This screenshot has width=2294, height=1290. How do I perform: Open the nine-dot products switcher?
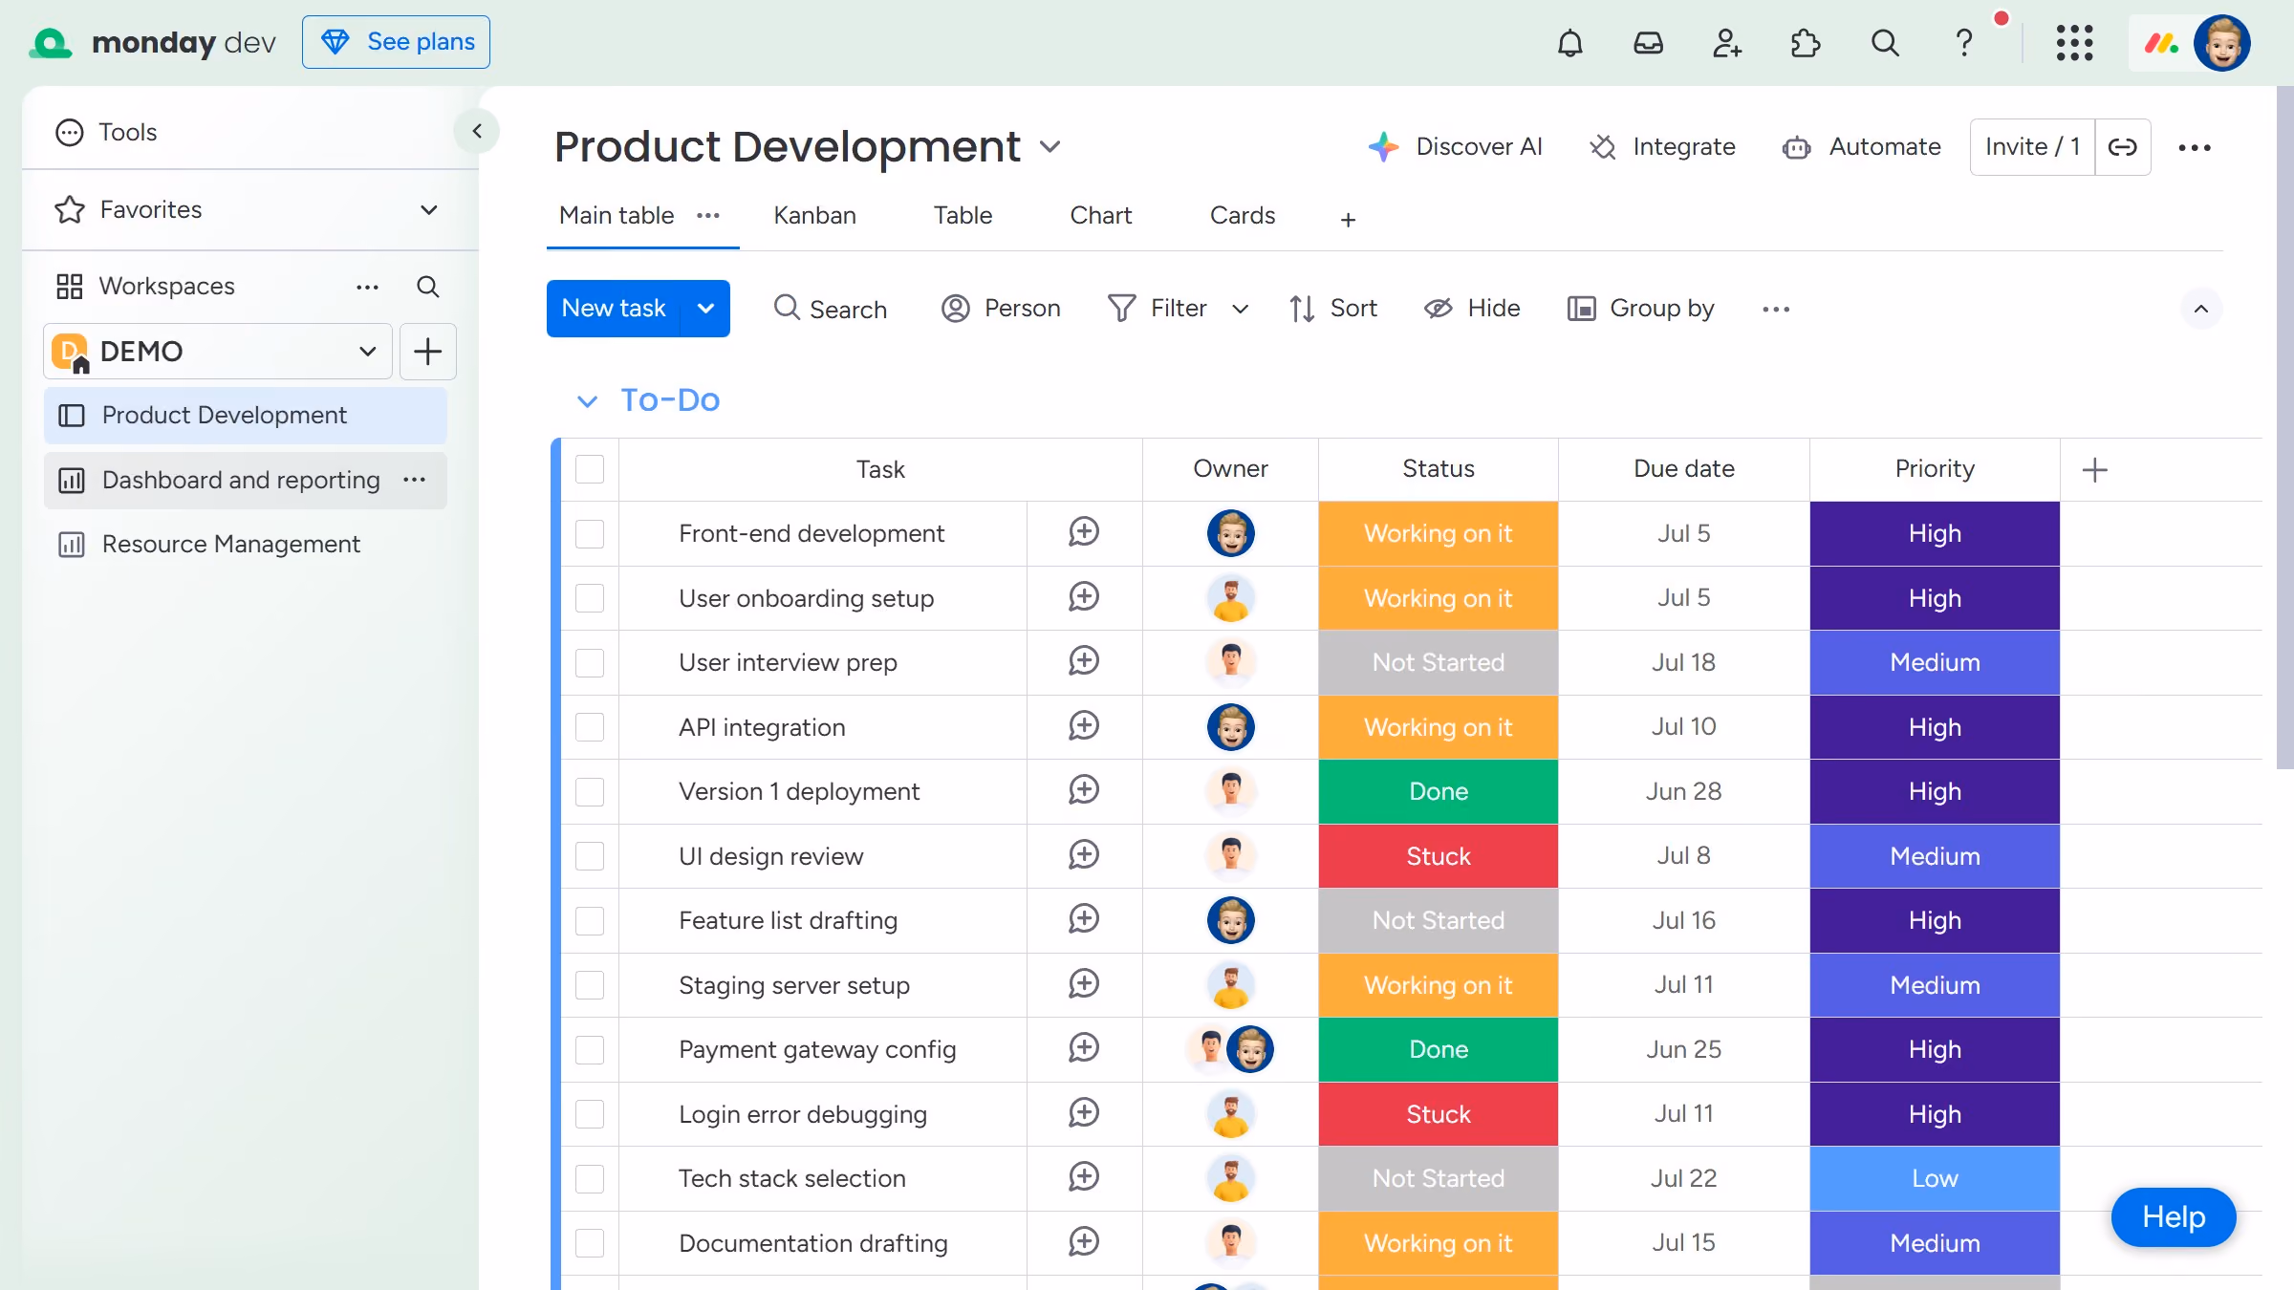pos(2074,43)
